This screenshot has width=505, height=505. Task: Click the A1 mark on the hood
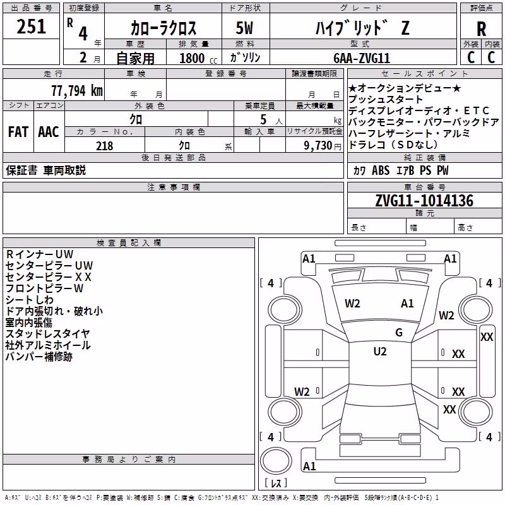coord(407,304)
